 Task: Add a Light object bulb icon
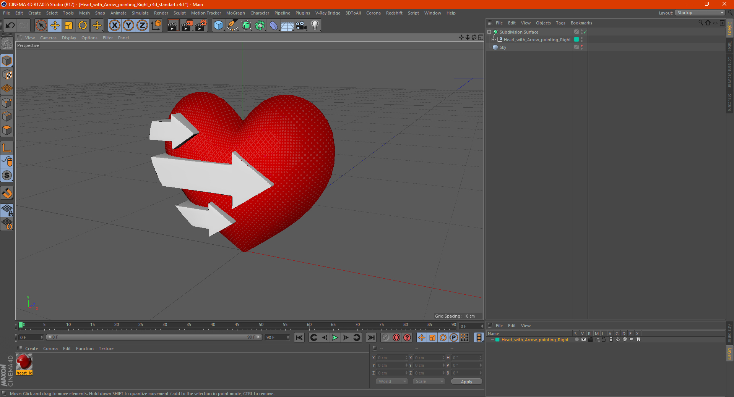pos(315,26)
